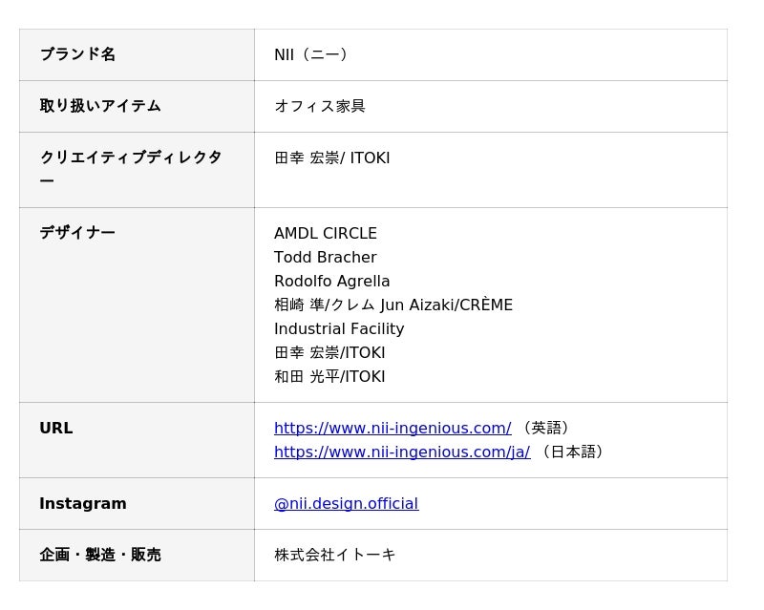Click the ブランド名 header cell

point(77,54)
